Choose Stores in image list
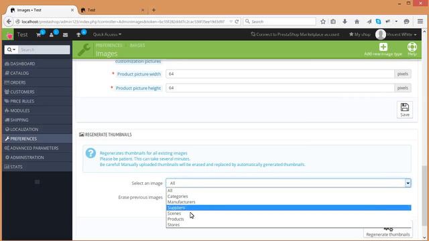 289,225
